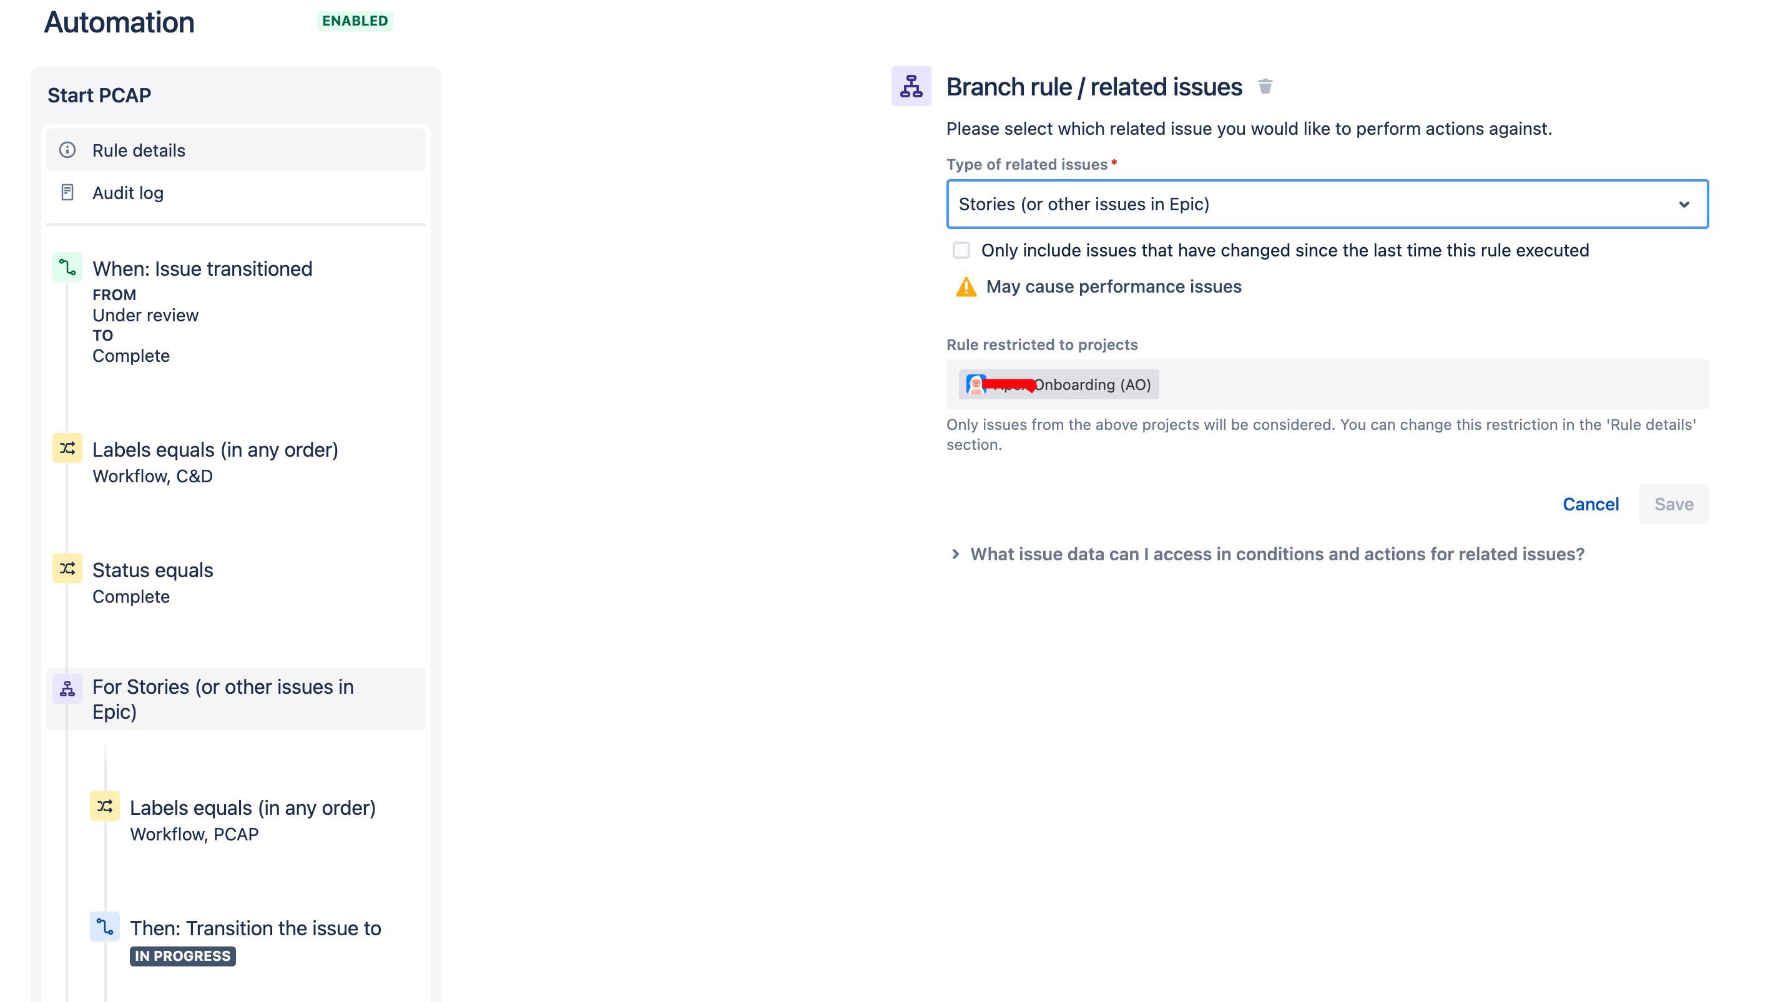The width and height of the screenshot is (1773, 1002).
Task: Click the dropdown chevron arrow in the related issues field
Action: pos(1684,205)
